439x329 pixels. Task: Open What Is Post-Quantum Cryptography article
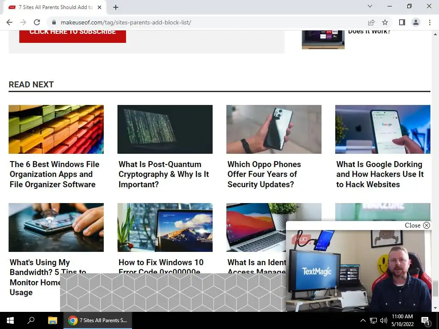[x=164, y=174]
